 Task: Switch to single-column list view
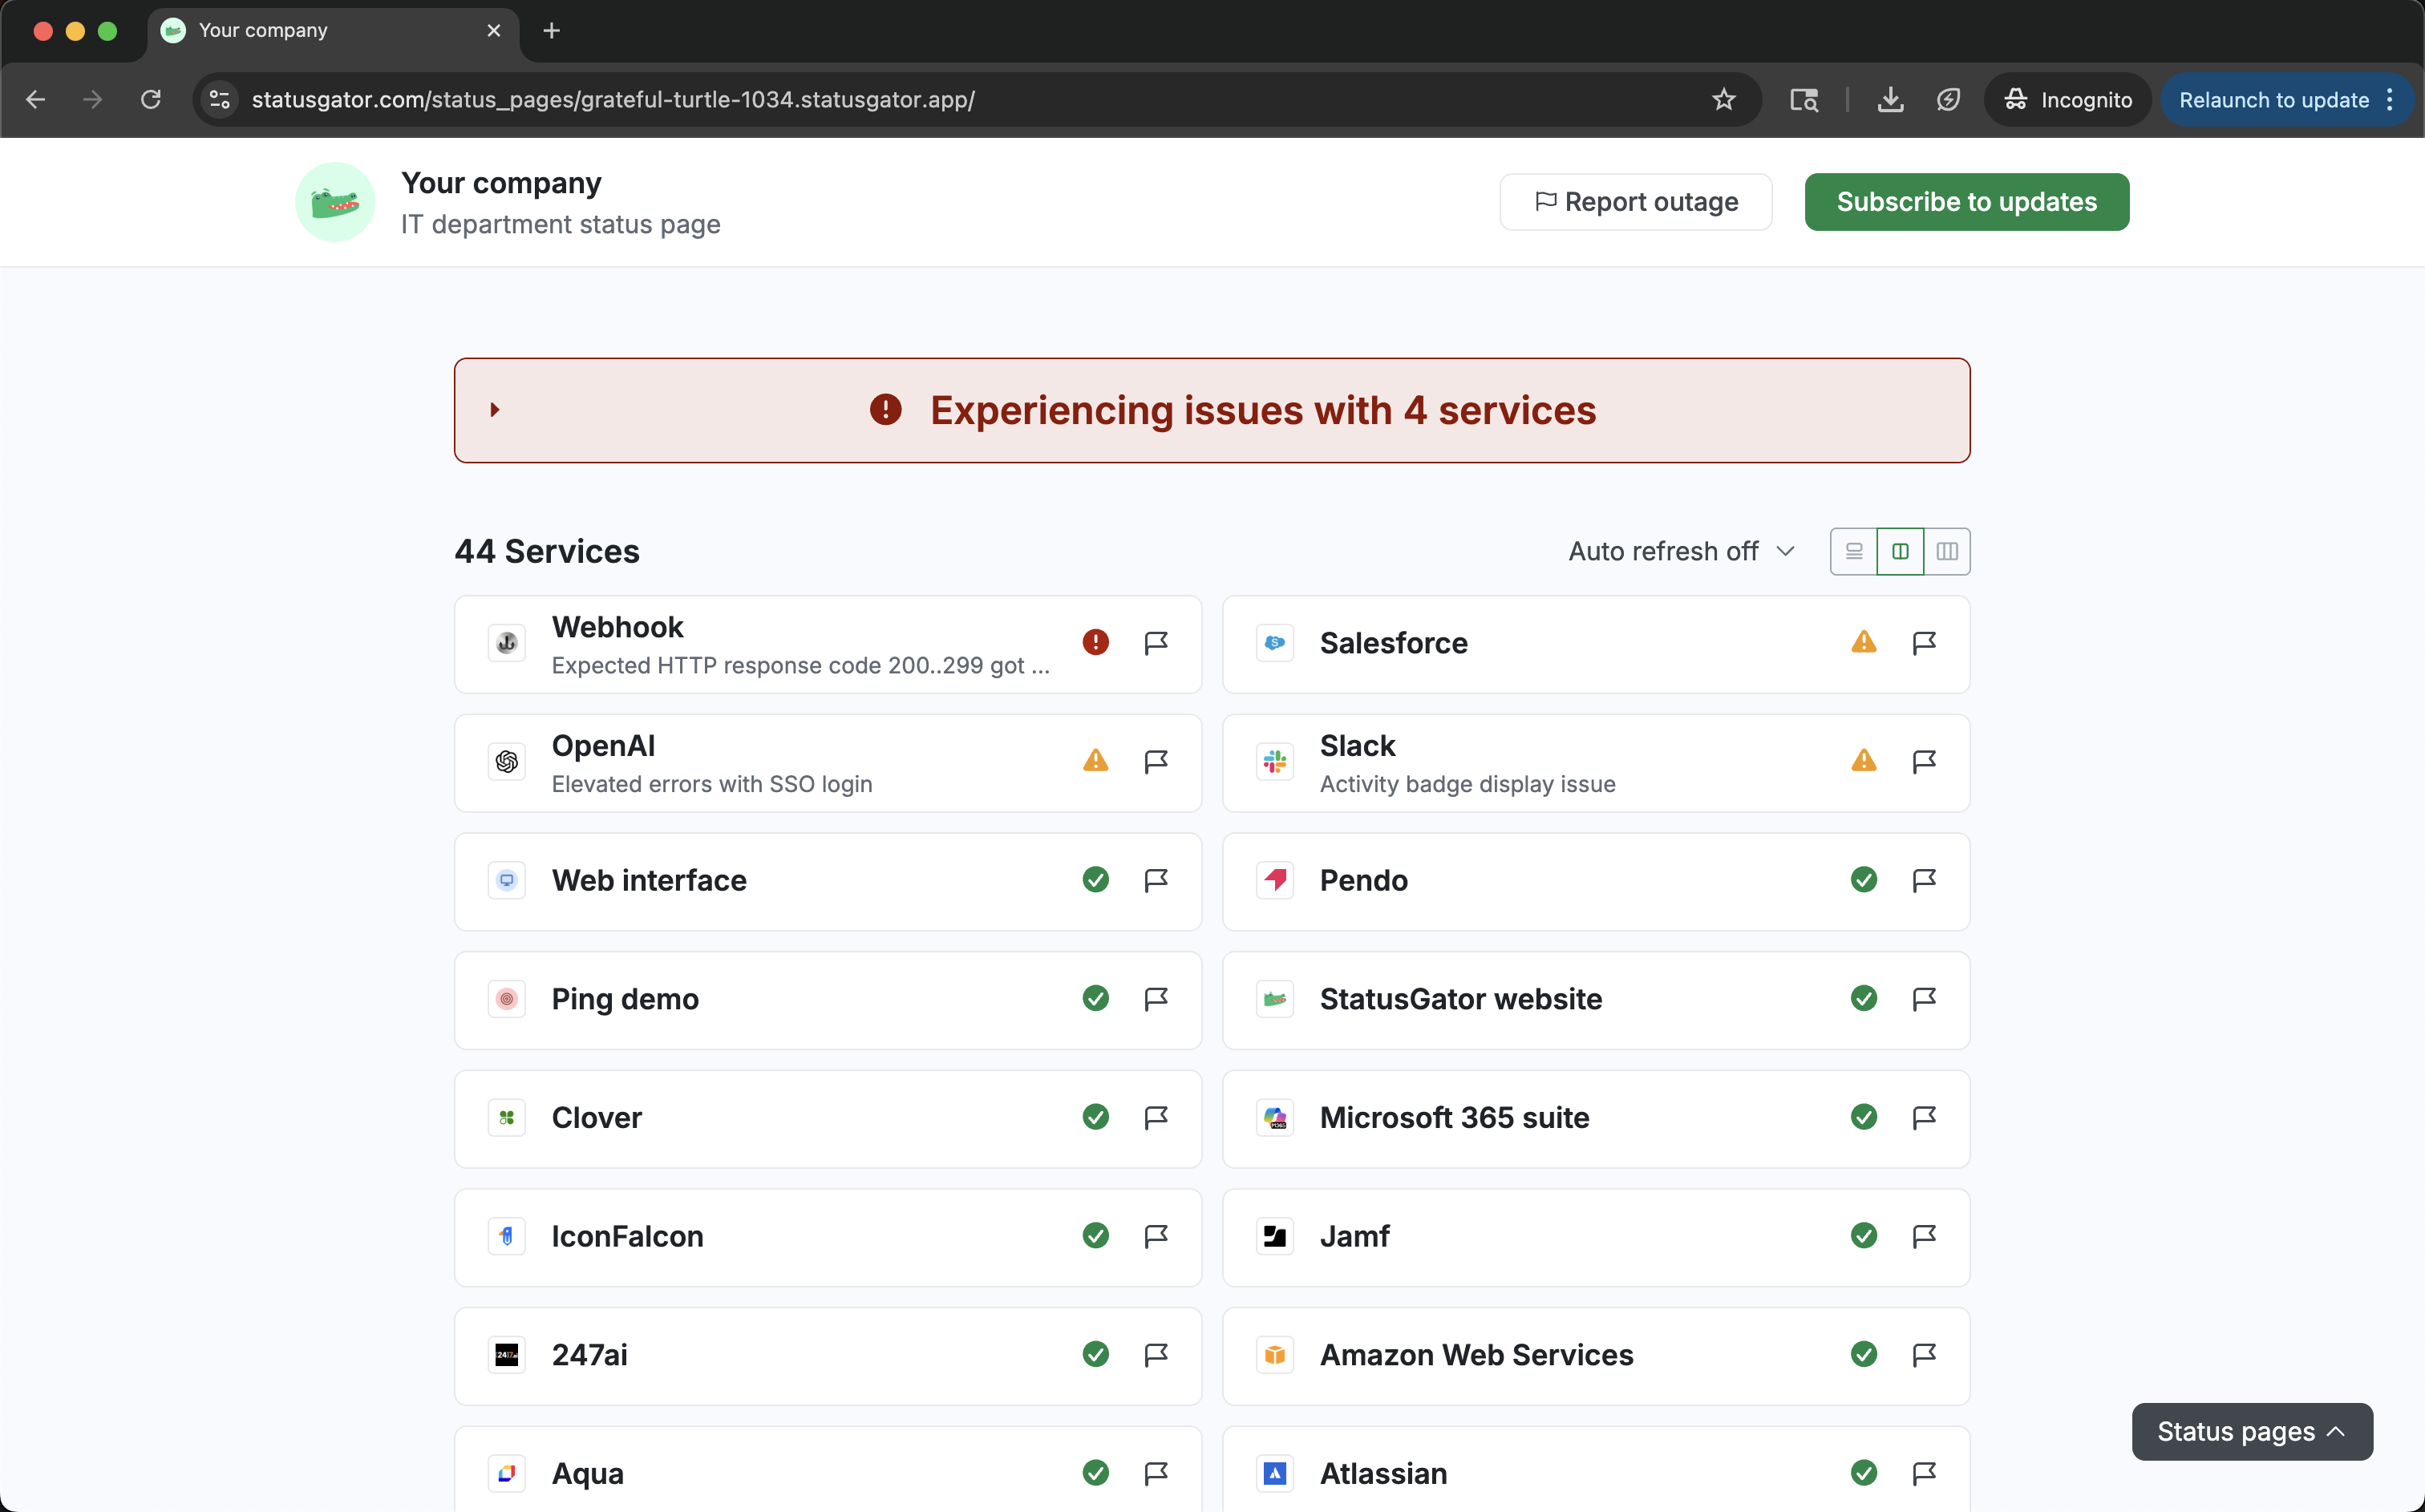click(1854, 552)
